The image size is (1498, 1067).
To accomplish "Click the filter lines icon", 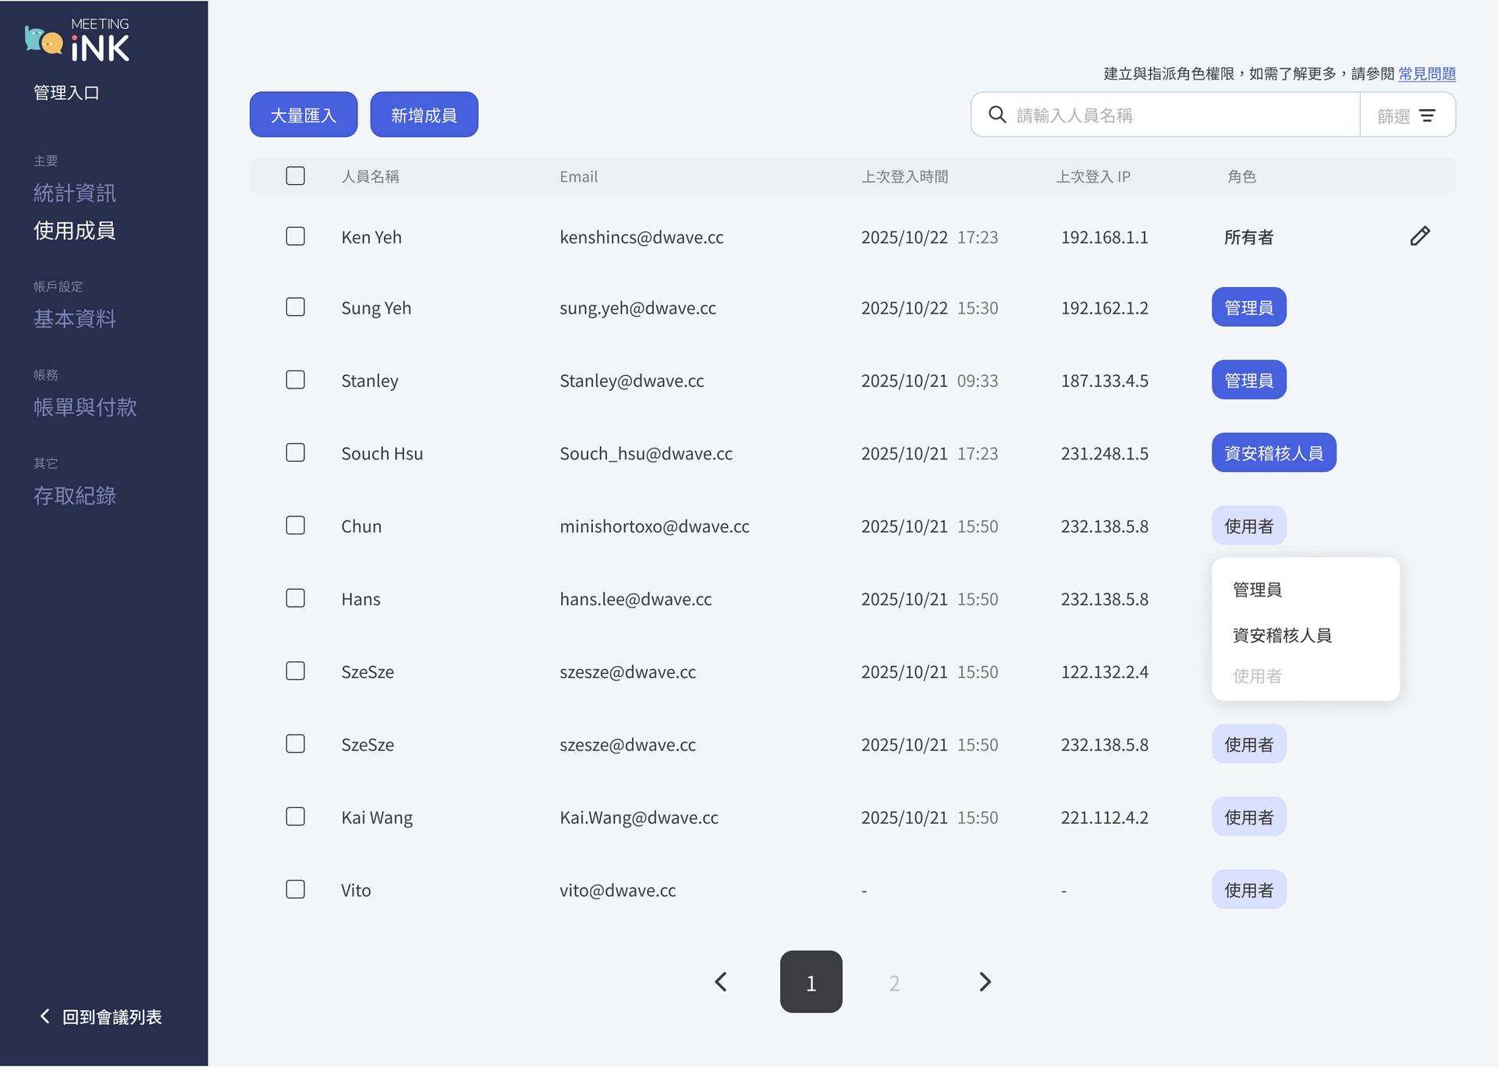I will click(1427, 115).
